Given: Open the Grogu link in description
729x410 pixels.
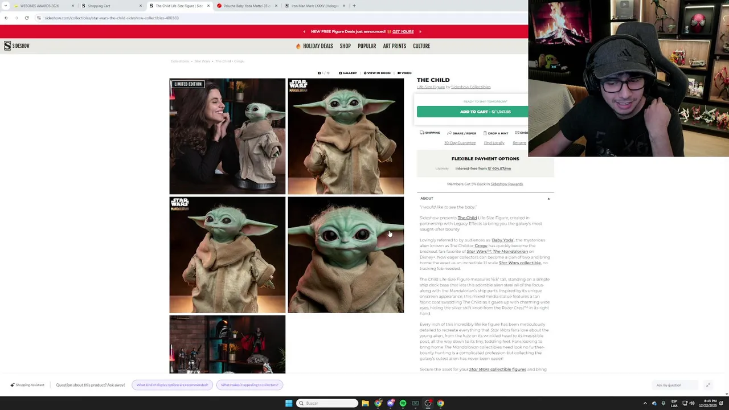Looking at the screenshot, I should 481,246.
